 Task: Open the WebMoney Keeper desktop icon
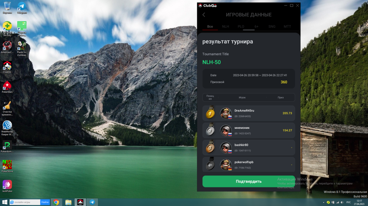point(7,126)
